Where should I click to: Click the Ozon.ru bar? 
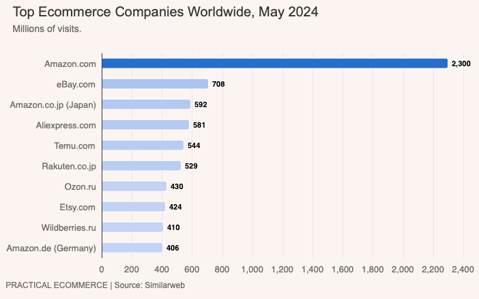(134, 186)
